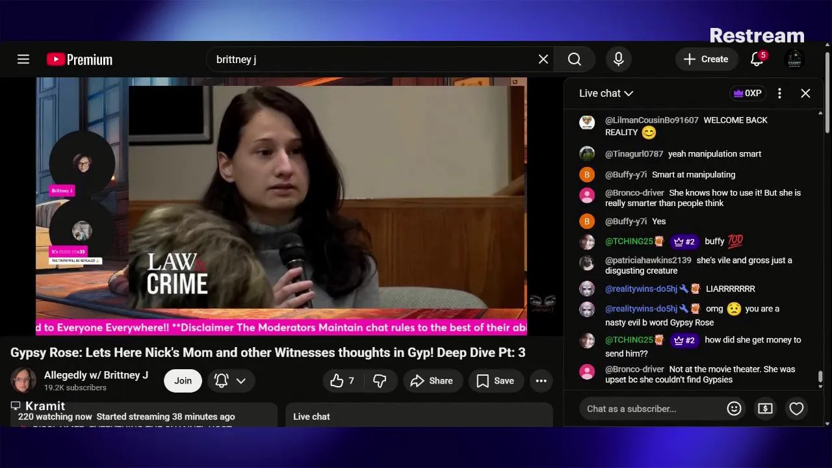This screenshot has width=832, height=468.
Task: Send a Super Chat dollar icon
Action: [x=765, y=409]
